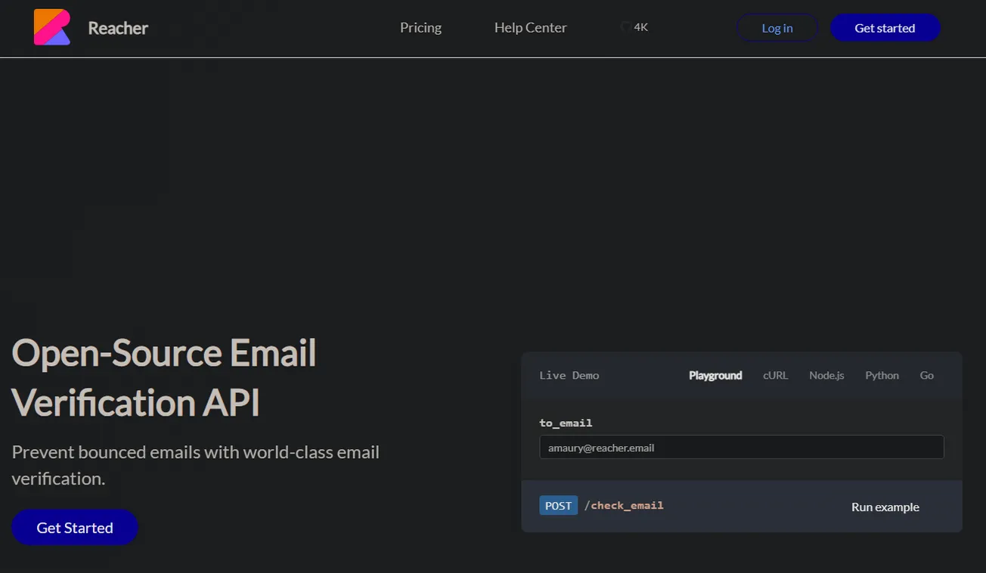Click the Reacher brand name
986x573 pixels.
118,27
